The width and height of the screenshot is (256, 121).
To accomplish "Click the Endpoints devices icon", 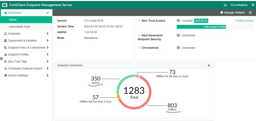I will [5, 34].
